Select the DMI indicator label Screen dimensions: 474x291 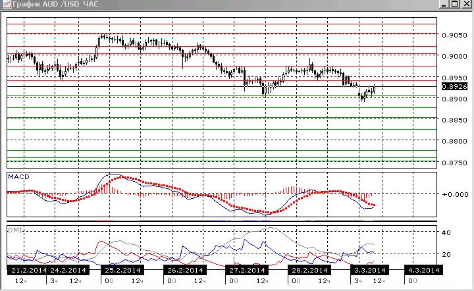coord(15,230)
